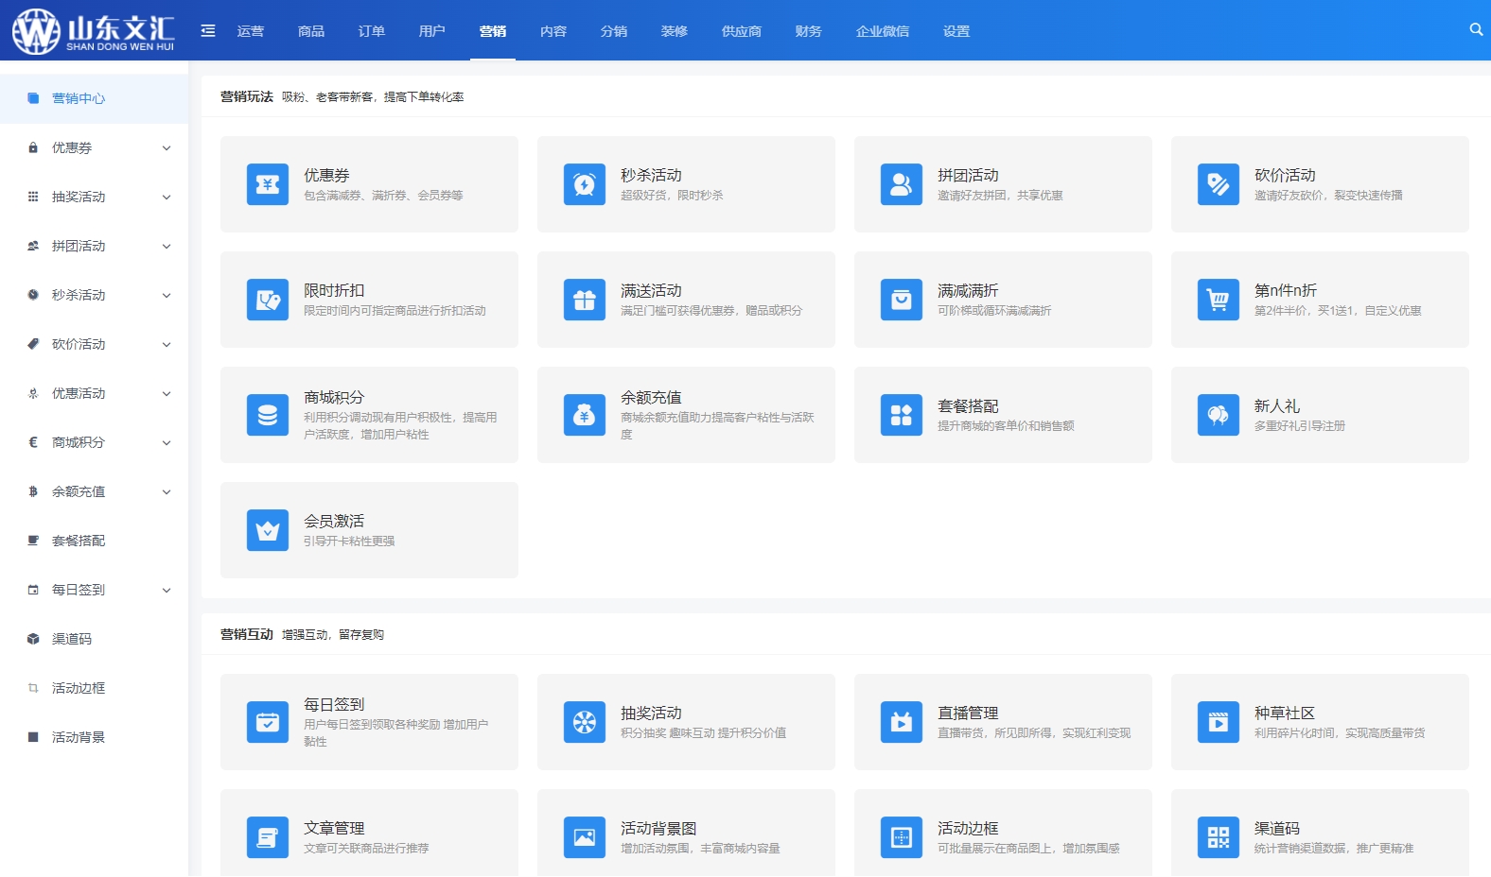
Task: Click the 营销玩法 section heading
Action: [x=247, y=96]
